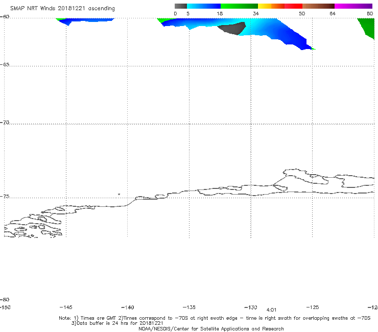Click the longitude label "-135"
This screenshot has width=378, height=332.
pyautogui.click(x=189, y=307)
